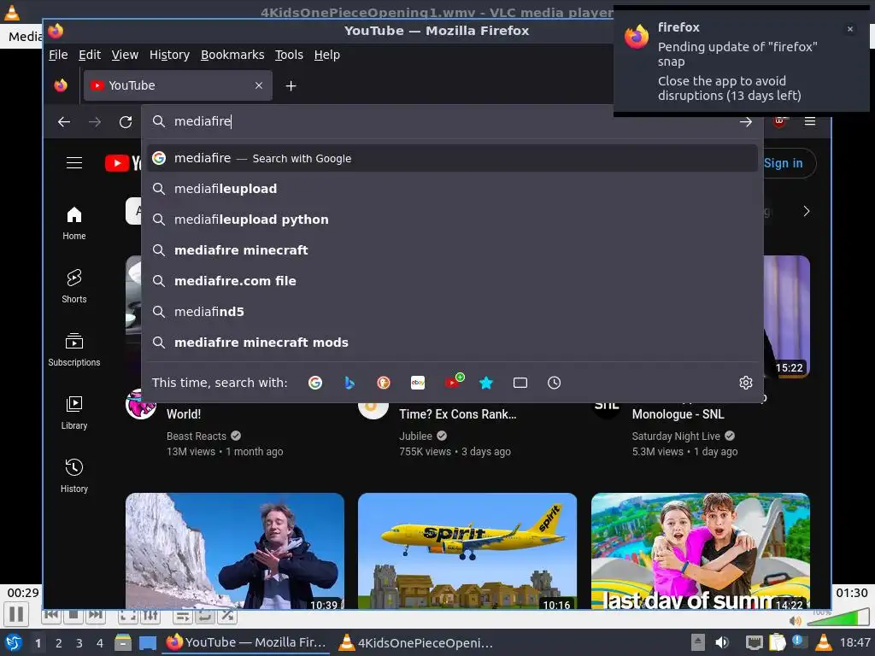Switch to VLC window taskbar entry
Image resolution: width=875 pixels, height=656 pixels.
[x=416, y=643]
